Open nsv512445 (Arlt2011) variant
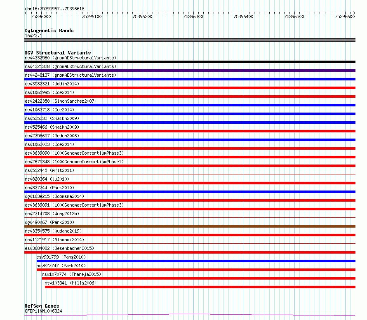This screenshot has width=367, height=320. pos(49,170)
